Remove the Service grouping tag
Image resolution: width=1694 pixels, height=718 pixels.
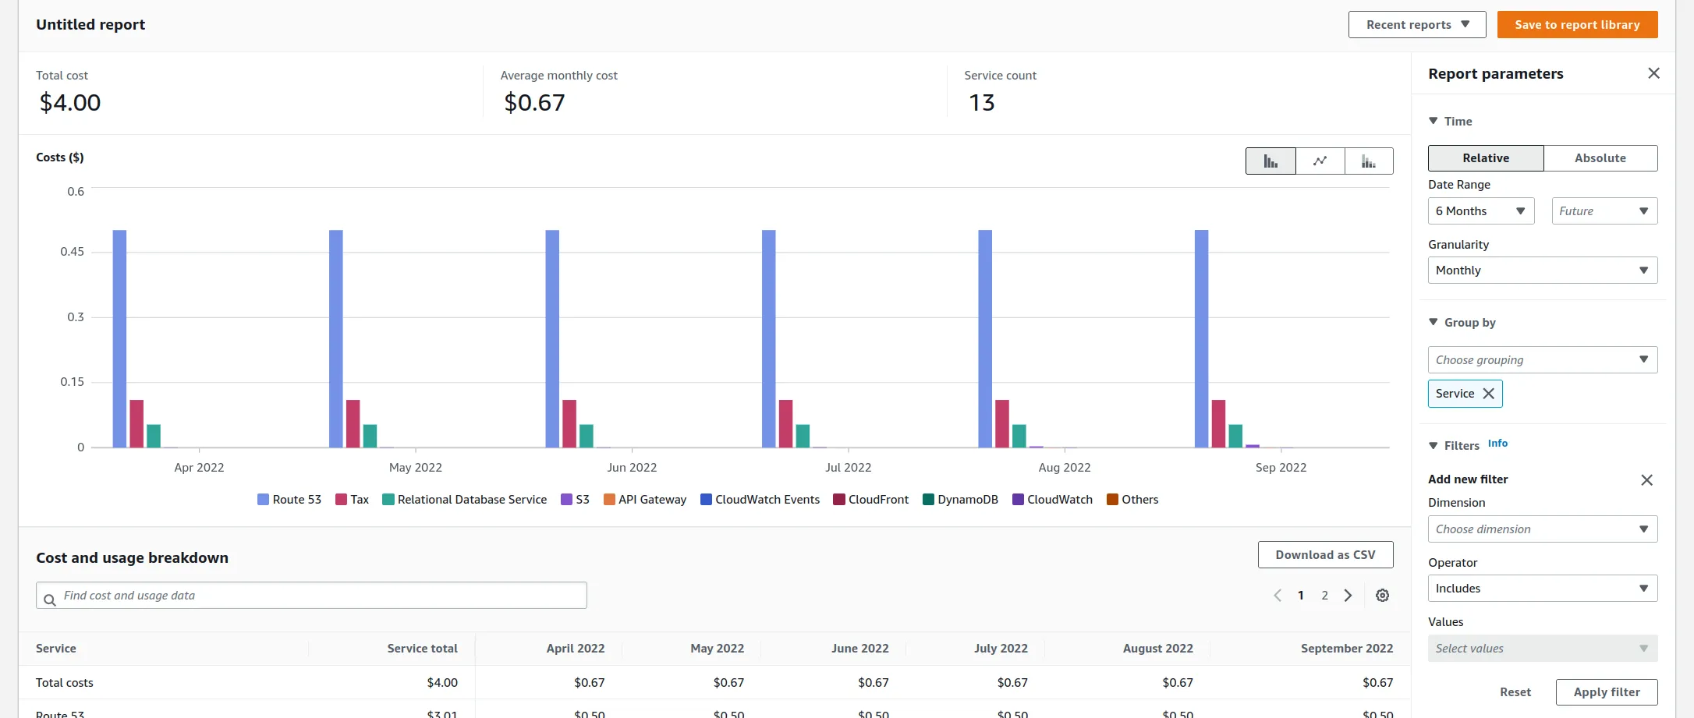pyautogui.click(x=1488, y=394)
